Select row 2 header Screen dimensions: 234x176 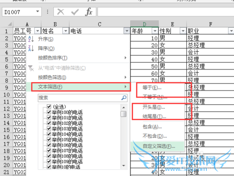coord(7,38)
